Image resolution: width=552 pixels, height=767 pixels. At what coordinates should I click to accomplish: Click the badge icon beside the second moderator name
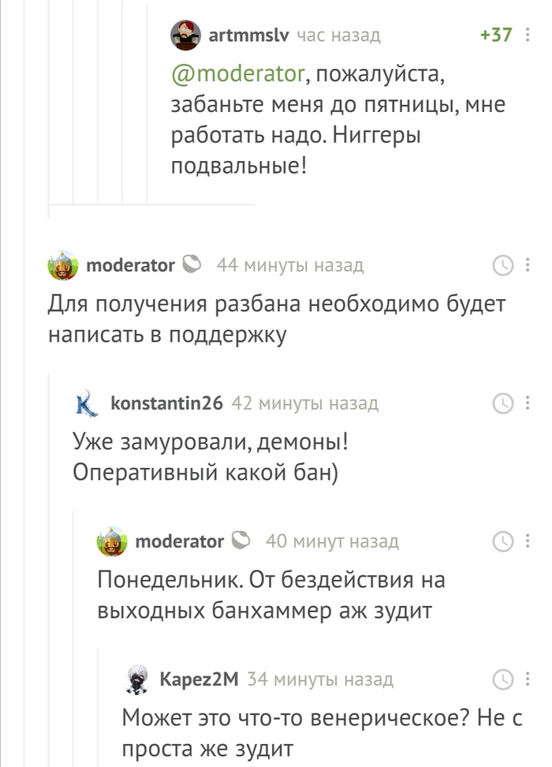click(x=242, y=541)
